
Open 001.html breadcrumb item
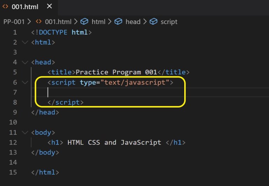click(58, 22)
